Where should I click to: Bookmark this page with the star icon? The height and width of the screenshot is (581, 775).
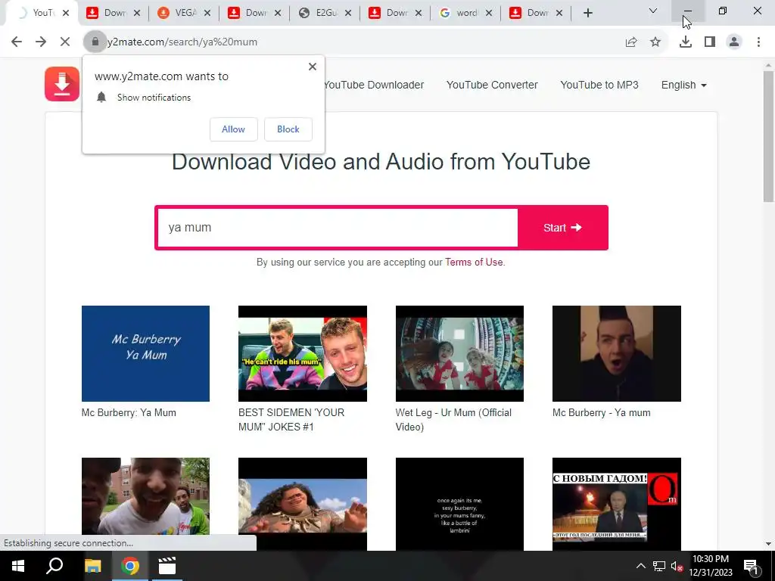click(655, 42)
